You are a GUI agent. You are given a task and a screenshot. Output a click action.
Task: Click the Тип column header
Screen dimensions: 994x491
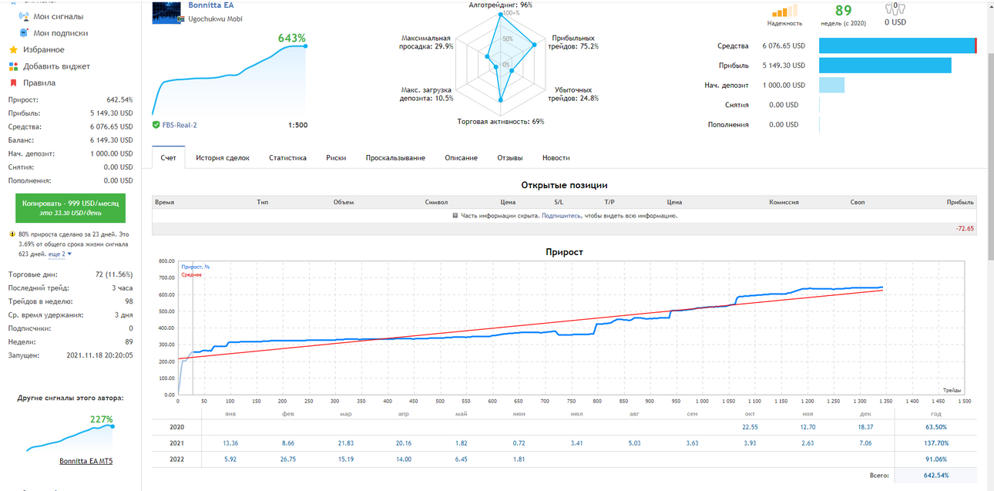point(263,202)
